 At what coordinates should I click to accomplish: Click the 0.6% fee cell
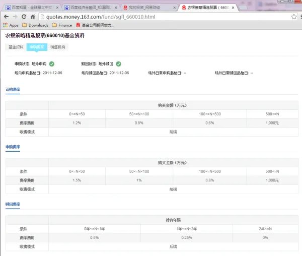point(210,123)
